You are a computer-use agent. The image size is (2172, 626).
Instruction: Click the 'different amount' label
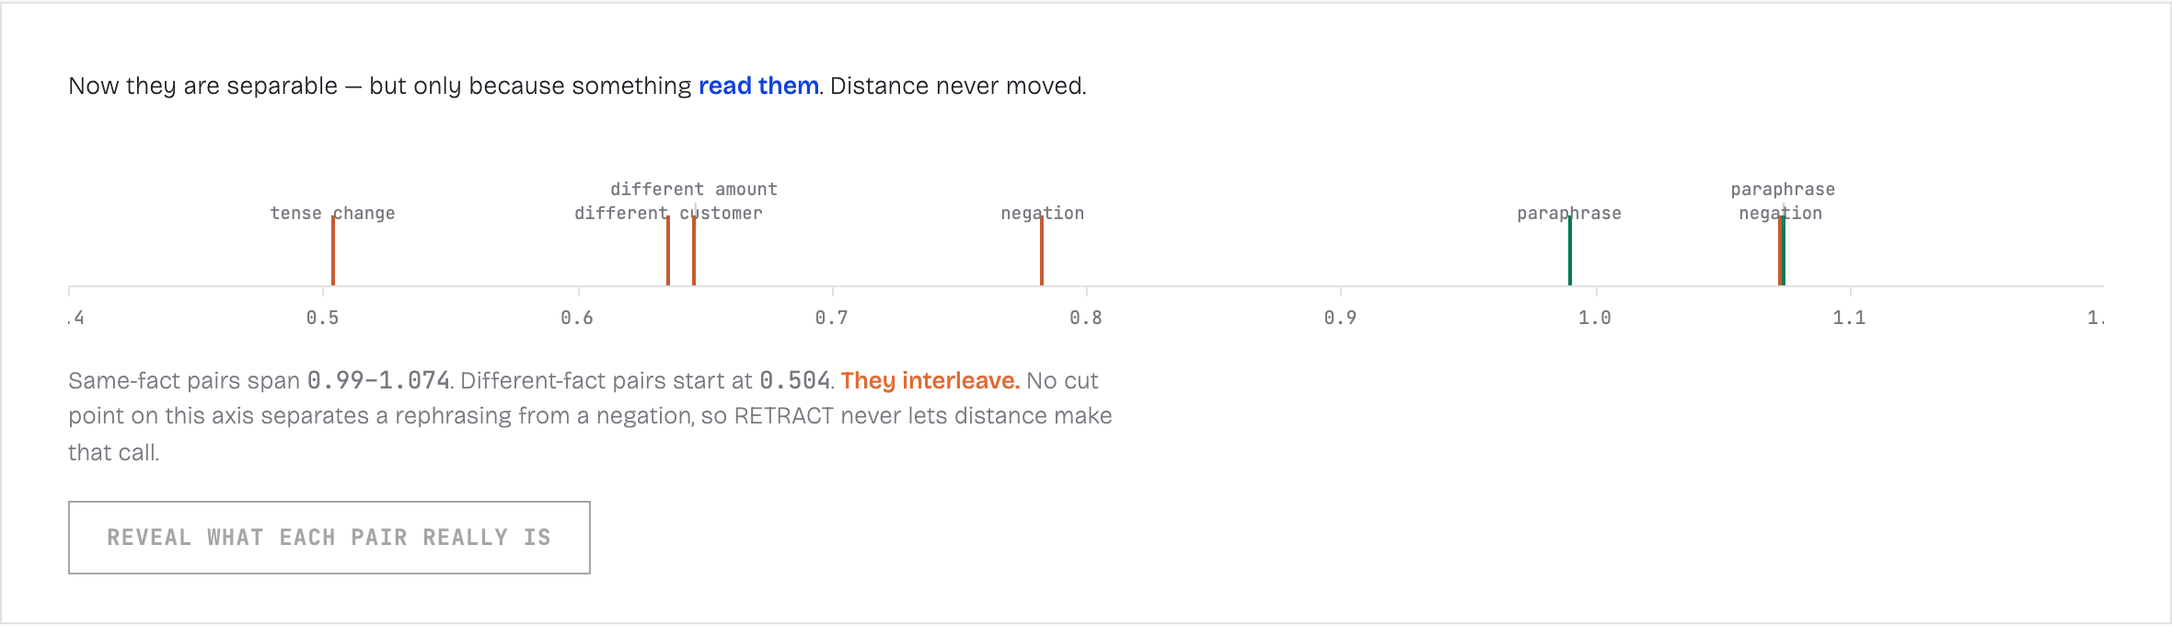694,190
